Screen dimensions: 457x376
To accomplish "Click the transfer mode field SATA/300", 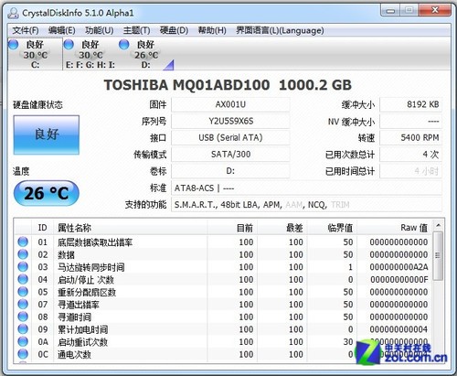I will pos(230,155).
